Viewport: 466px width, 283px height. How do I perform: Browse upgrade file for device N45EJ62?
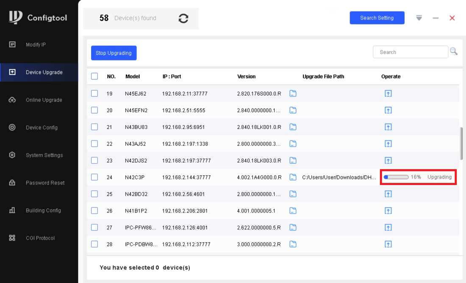click(x=293, y=93)
